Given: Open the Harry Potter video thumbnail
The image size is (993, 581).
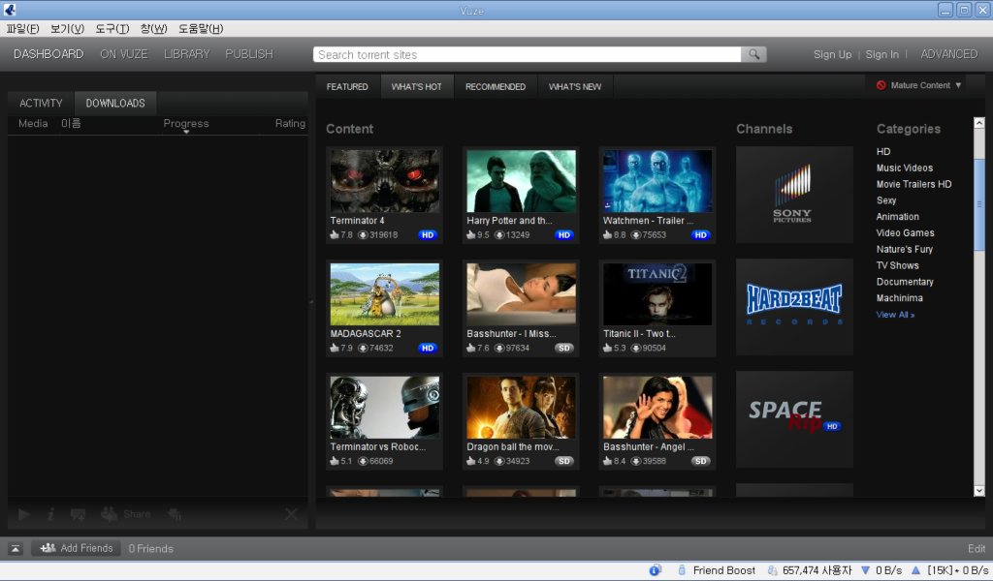Looking at the screenshot, I should [x=521, y=181].
